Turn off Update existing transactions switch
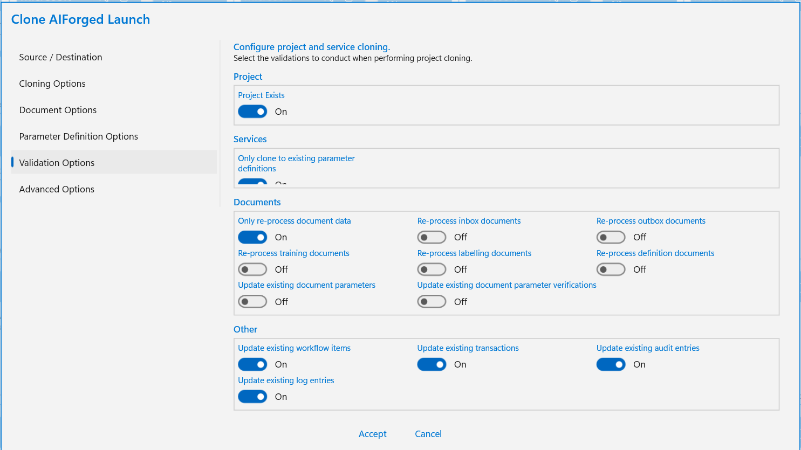Screen dimensions: 801x450 432,364
